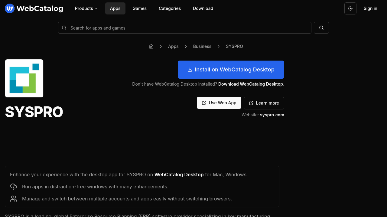The height and width of the screenshot is (217, 387).
Task: Select Apps in the breadcrumb
Action: pyautogui.click(x=173, y=46)
